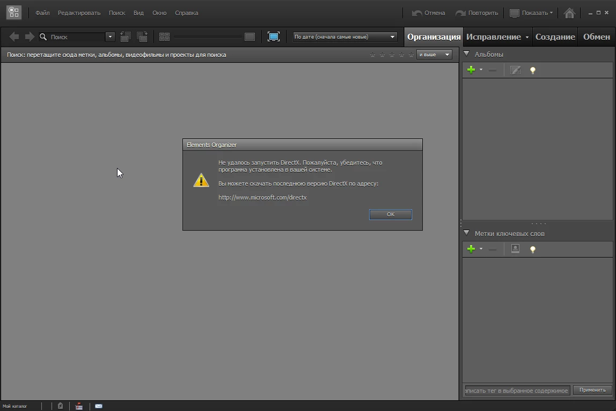Open the Файл menu
Image resolution: width=616 pixels, height=411 pixels.
pyautogui.click(x=42, y=13)
